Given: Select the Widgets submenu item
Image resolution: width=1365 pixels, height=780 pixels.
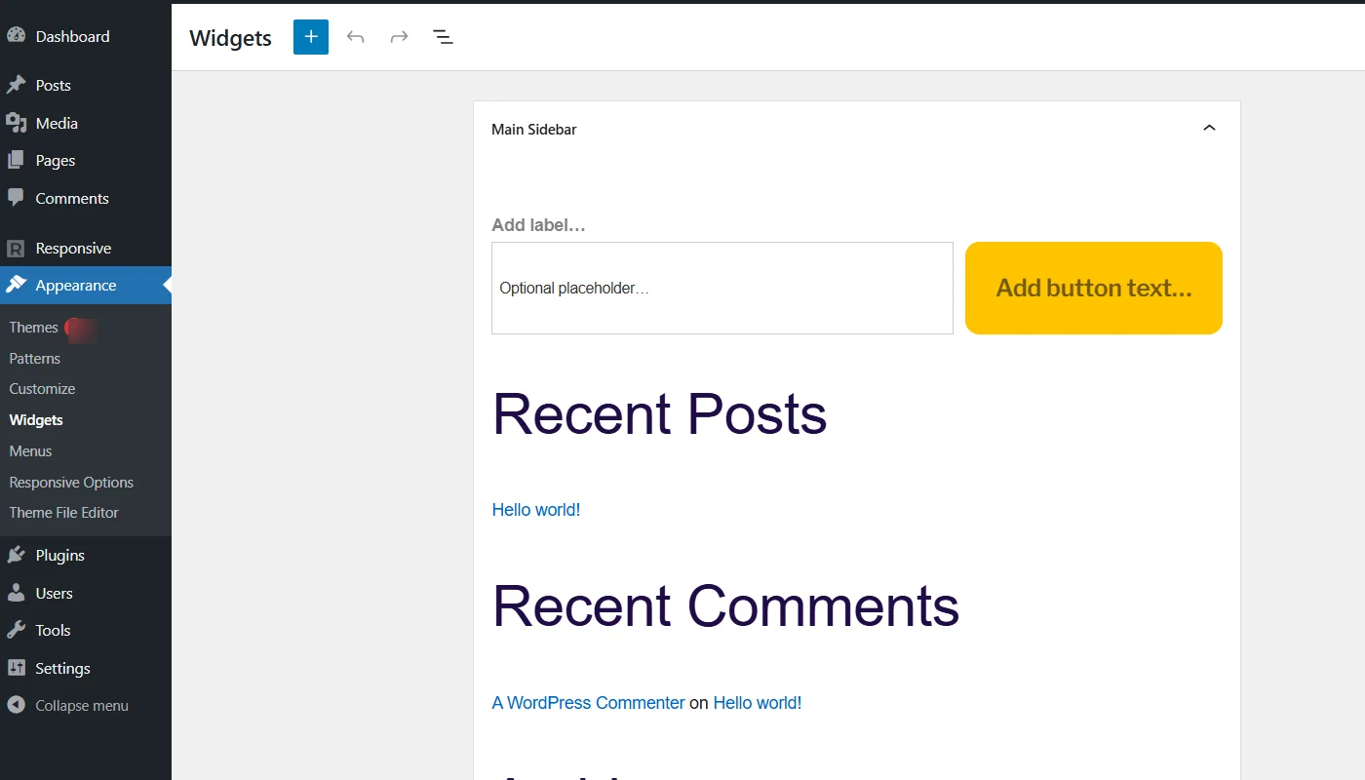Looking at the screenshot, I should click(x=36, y=419).
